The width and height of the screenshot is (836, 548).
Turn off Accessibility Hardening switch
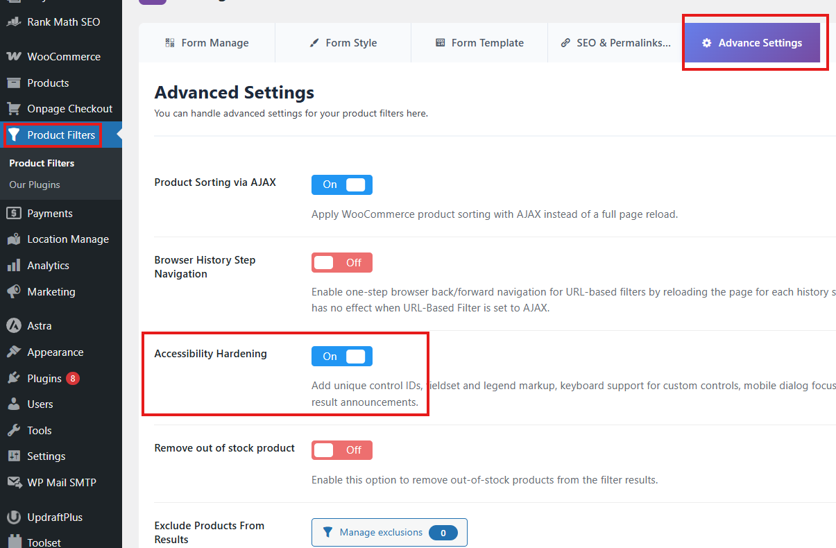(x=341, y=357)
